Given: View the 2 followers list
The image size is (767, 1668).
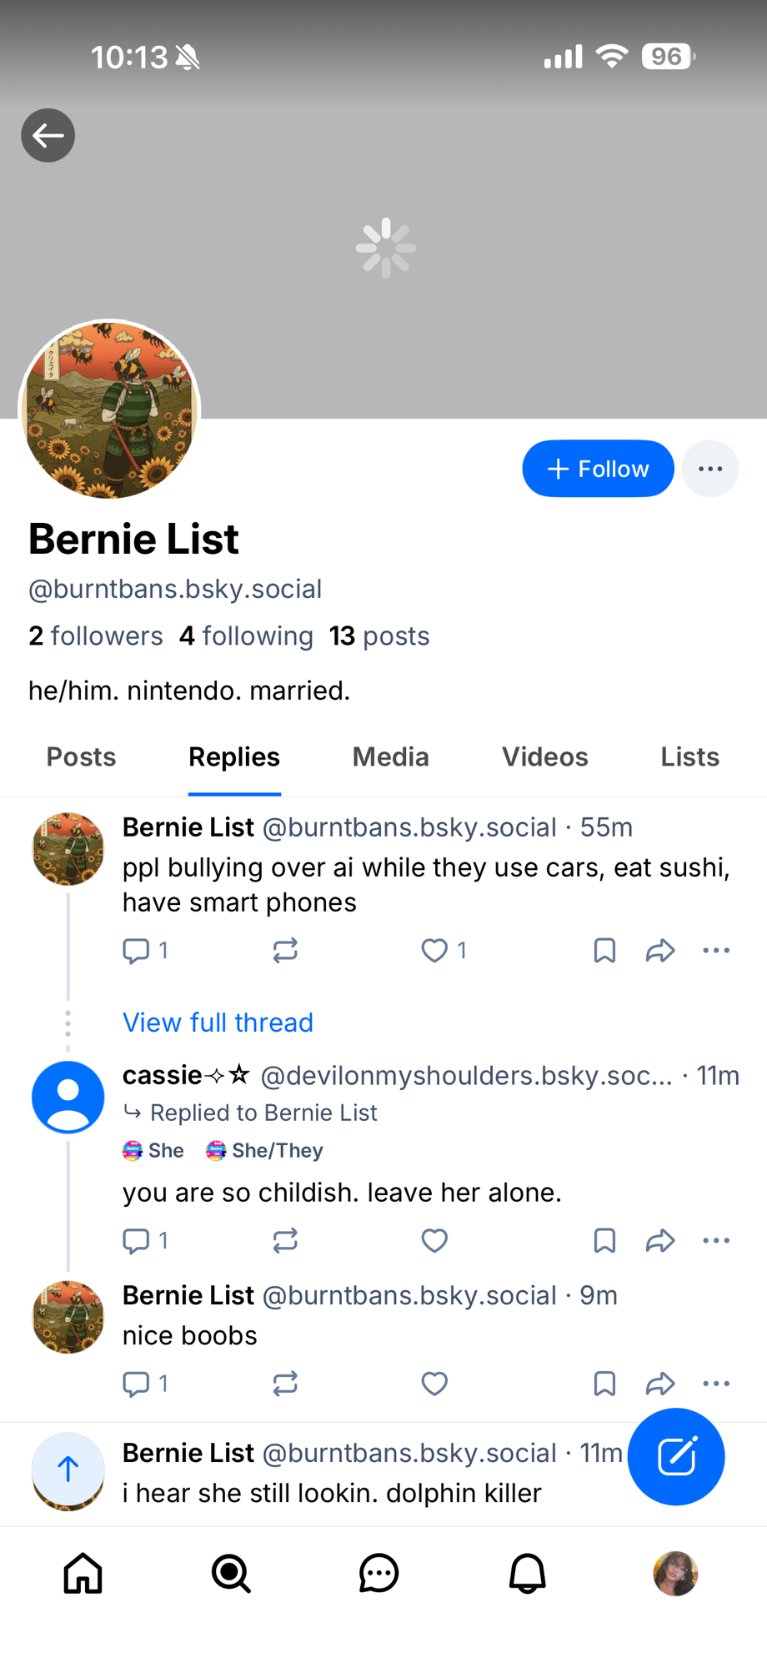Looking at the screenshot, I should (x=96, y=636).
